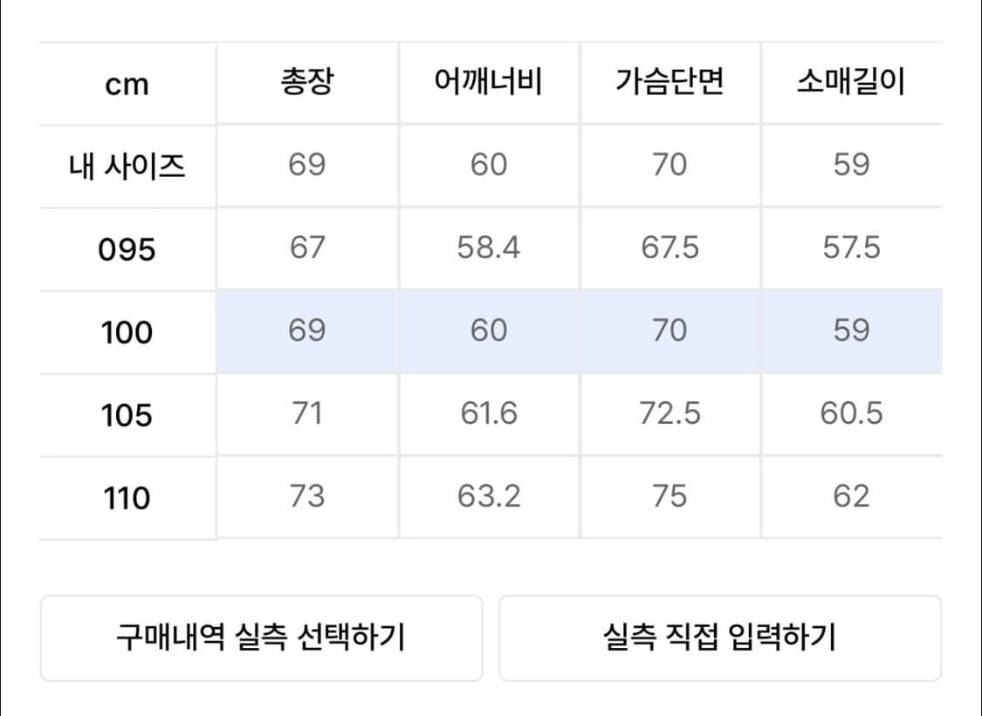
Task: Select the highlighted size 100 row
Action: [x=126, y=331]
